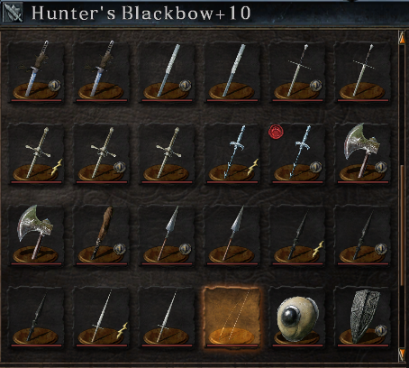Viewport: 409px width, 368px height.
Task: Click the bow category icon beside the title
Action: (13, 13)
